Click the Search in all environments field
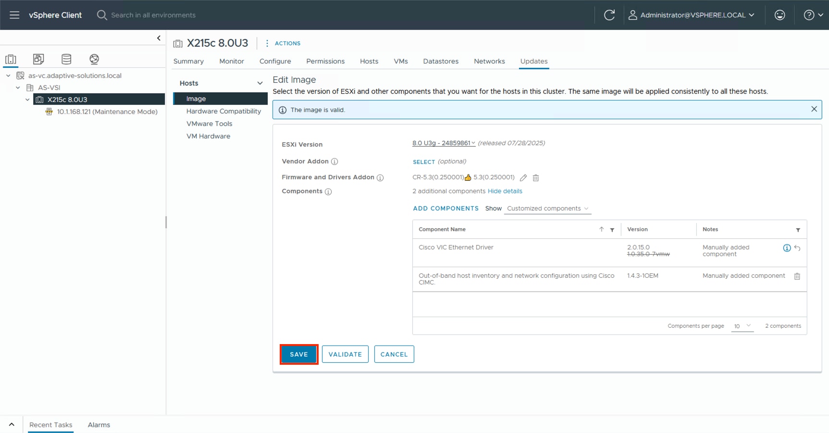 tap(149, 15)
